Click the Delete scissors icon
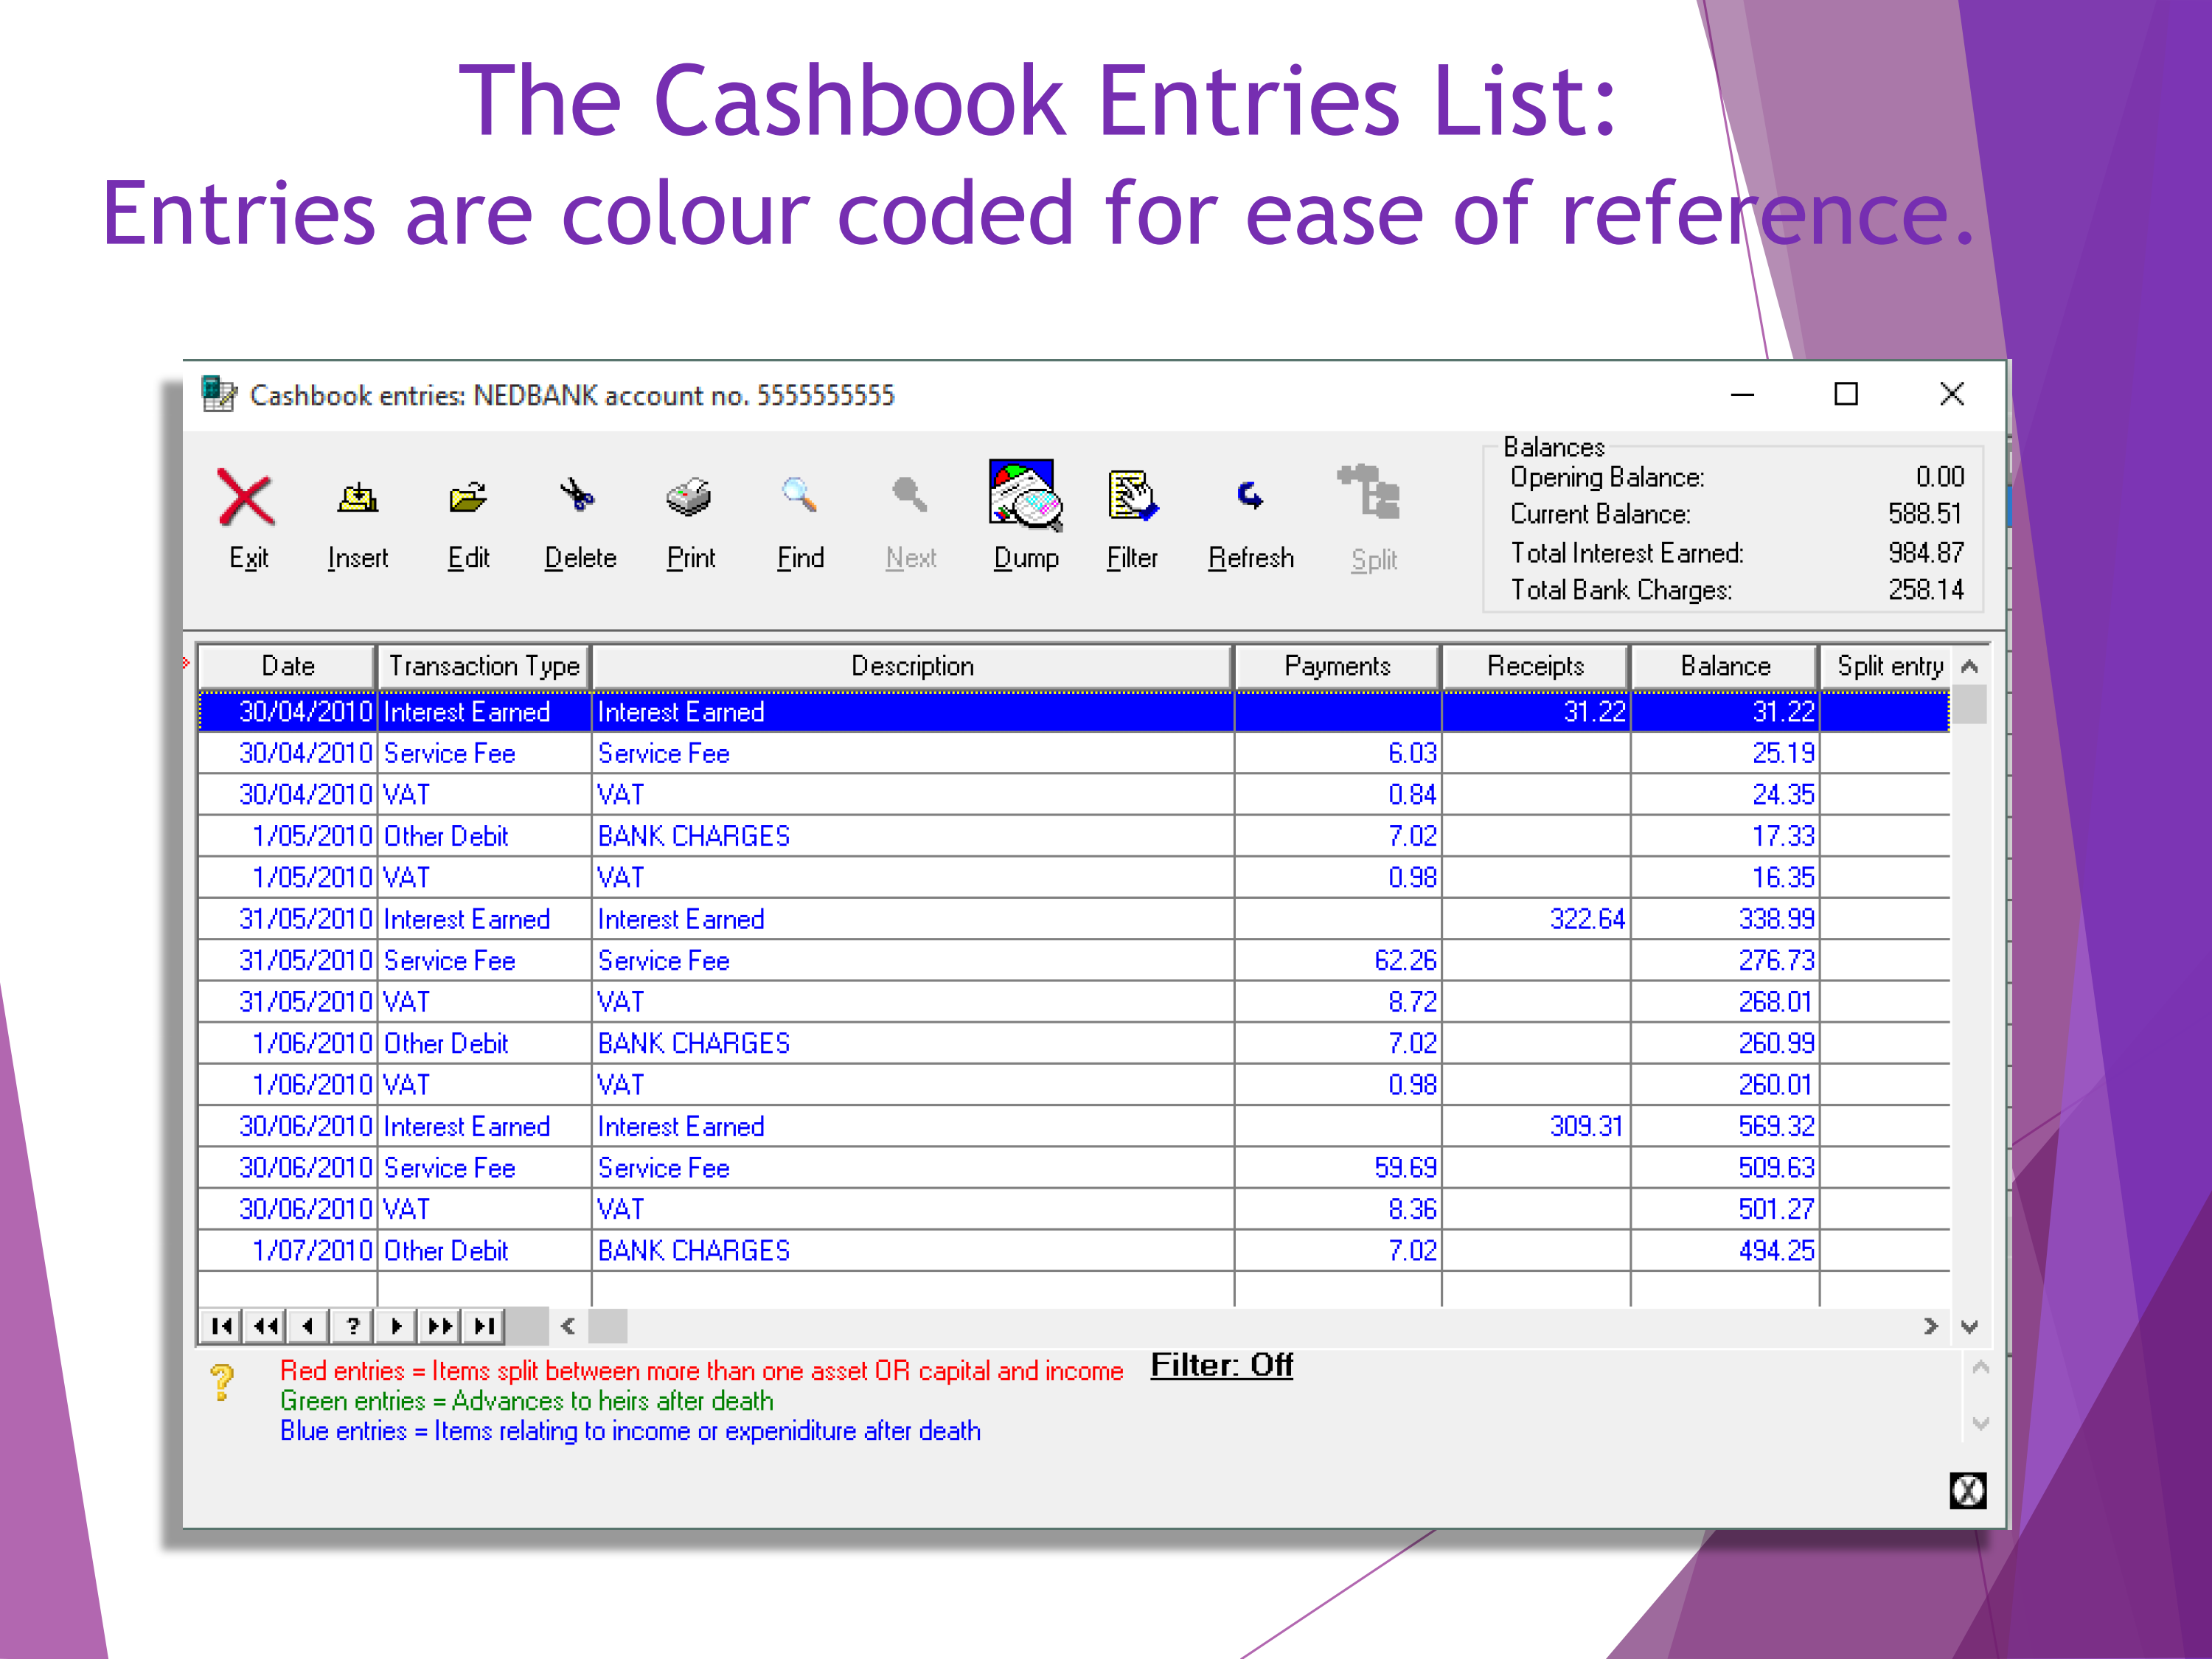The height and width of the screenshot is (1659, 2212). click(577, 495)
